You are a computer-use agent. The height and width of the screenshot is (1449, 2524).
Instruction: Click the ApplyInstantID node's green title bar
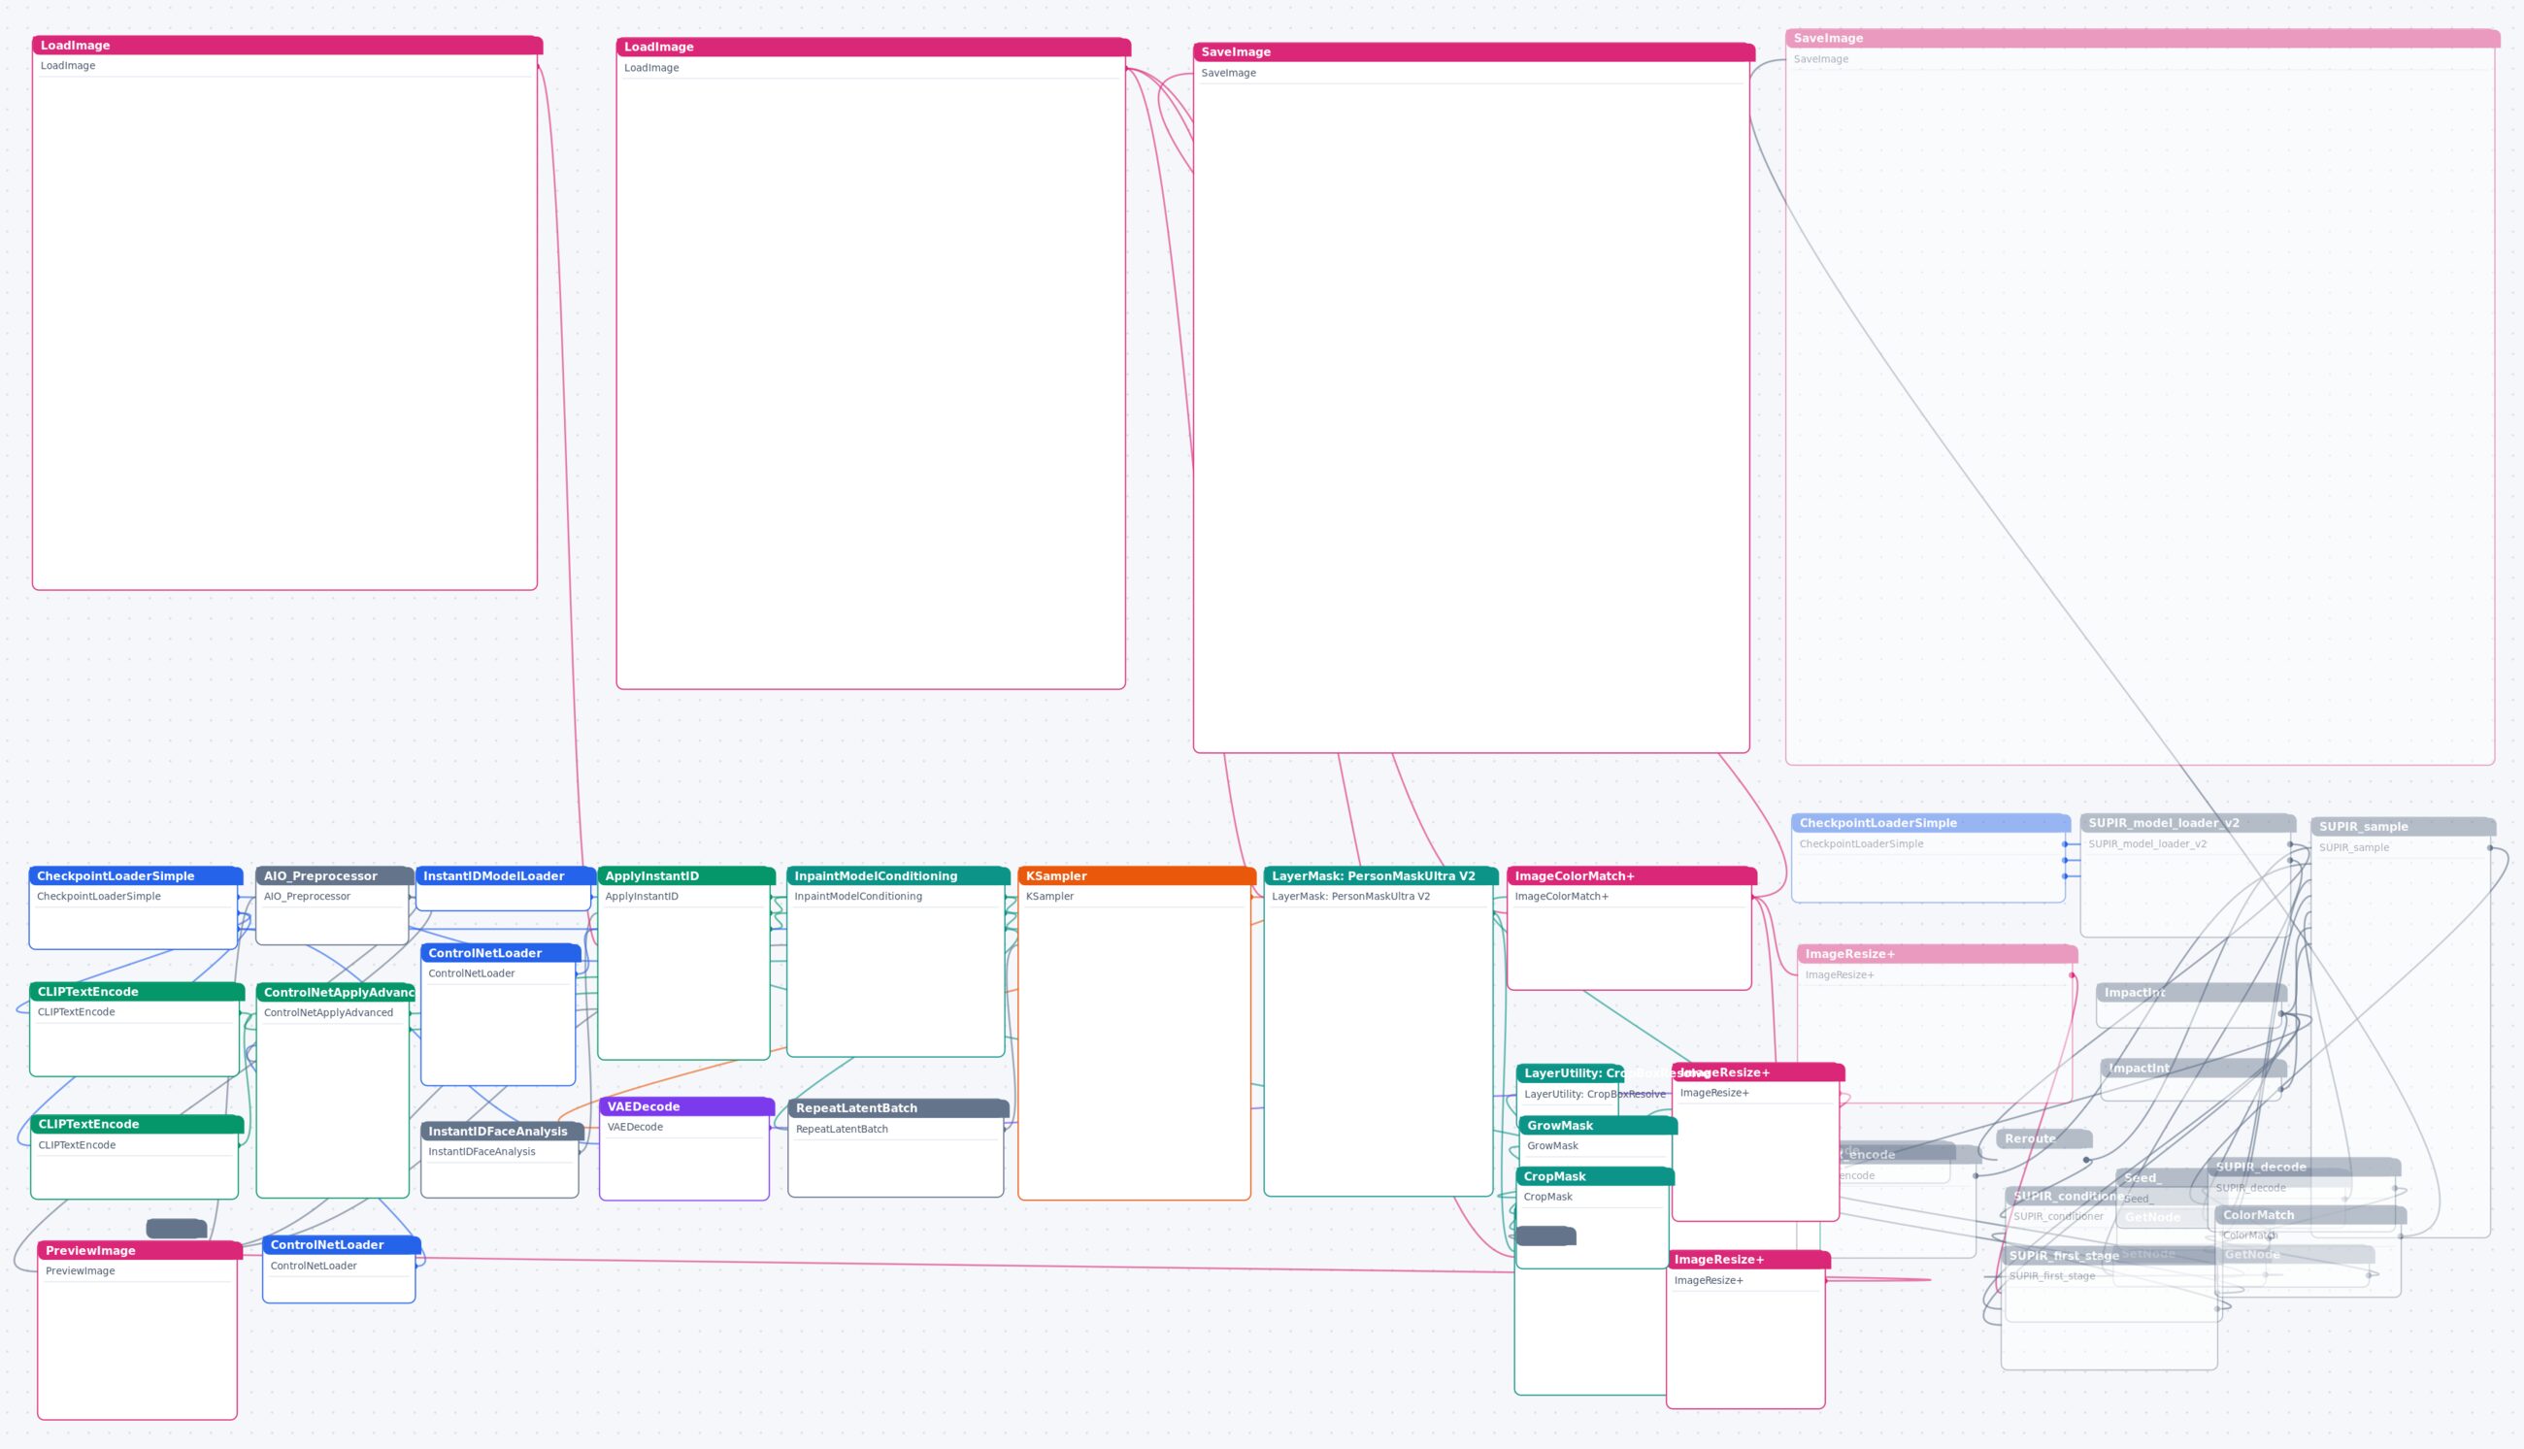pyautogui.click(x=684, y=875)
